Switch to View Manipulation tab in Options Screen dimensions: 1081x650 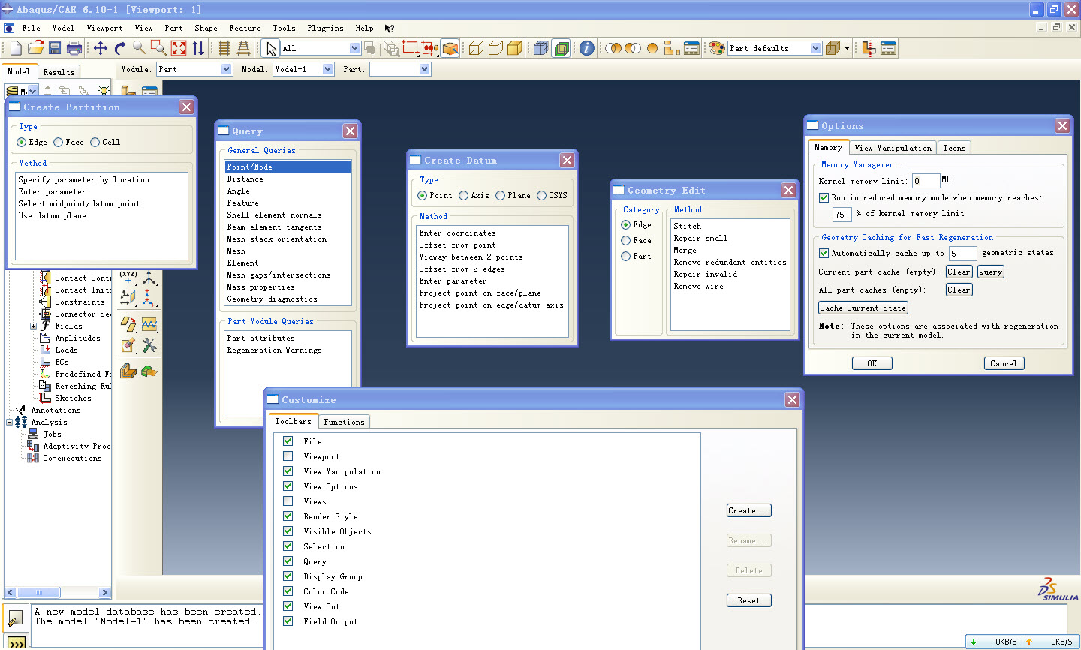[x=893, y=148]
